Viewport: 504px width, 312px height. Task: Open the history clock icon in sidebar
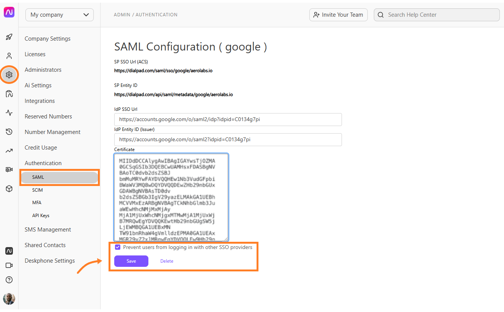point(9,132)
